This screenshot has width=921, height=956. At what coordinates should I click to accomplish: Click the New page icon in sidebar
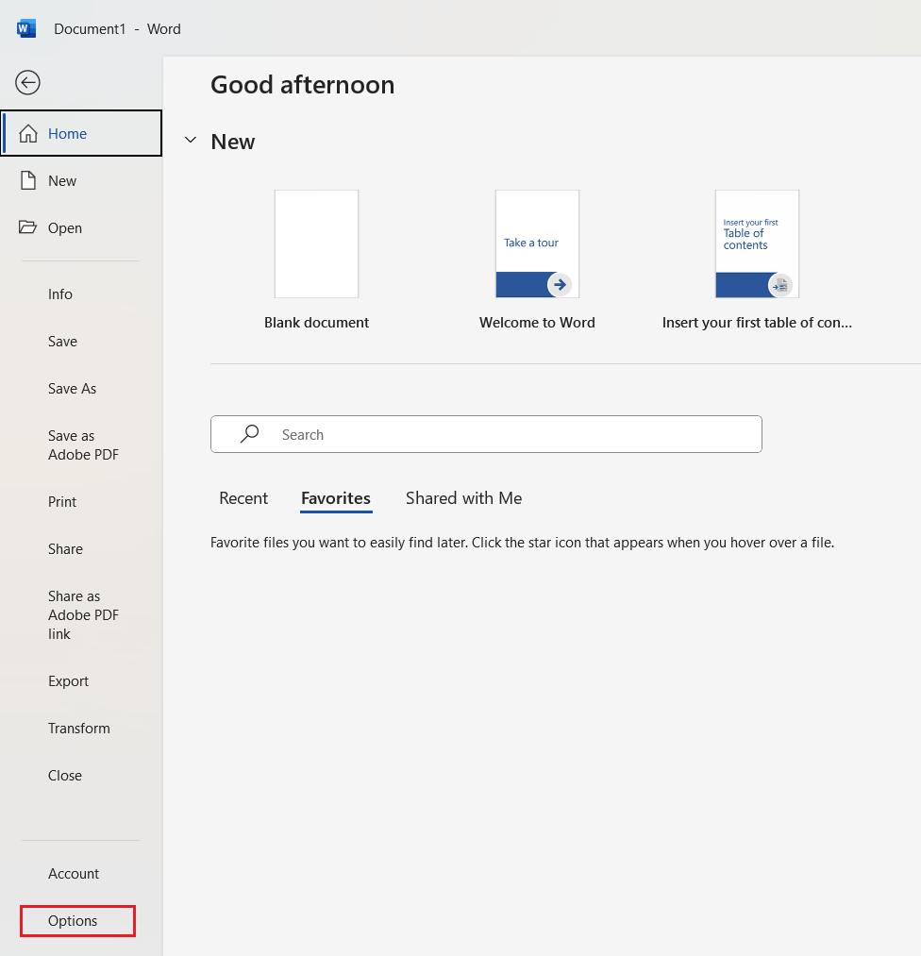[28, 180]
